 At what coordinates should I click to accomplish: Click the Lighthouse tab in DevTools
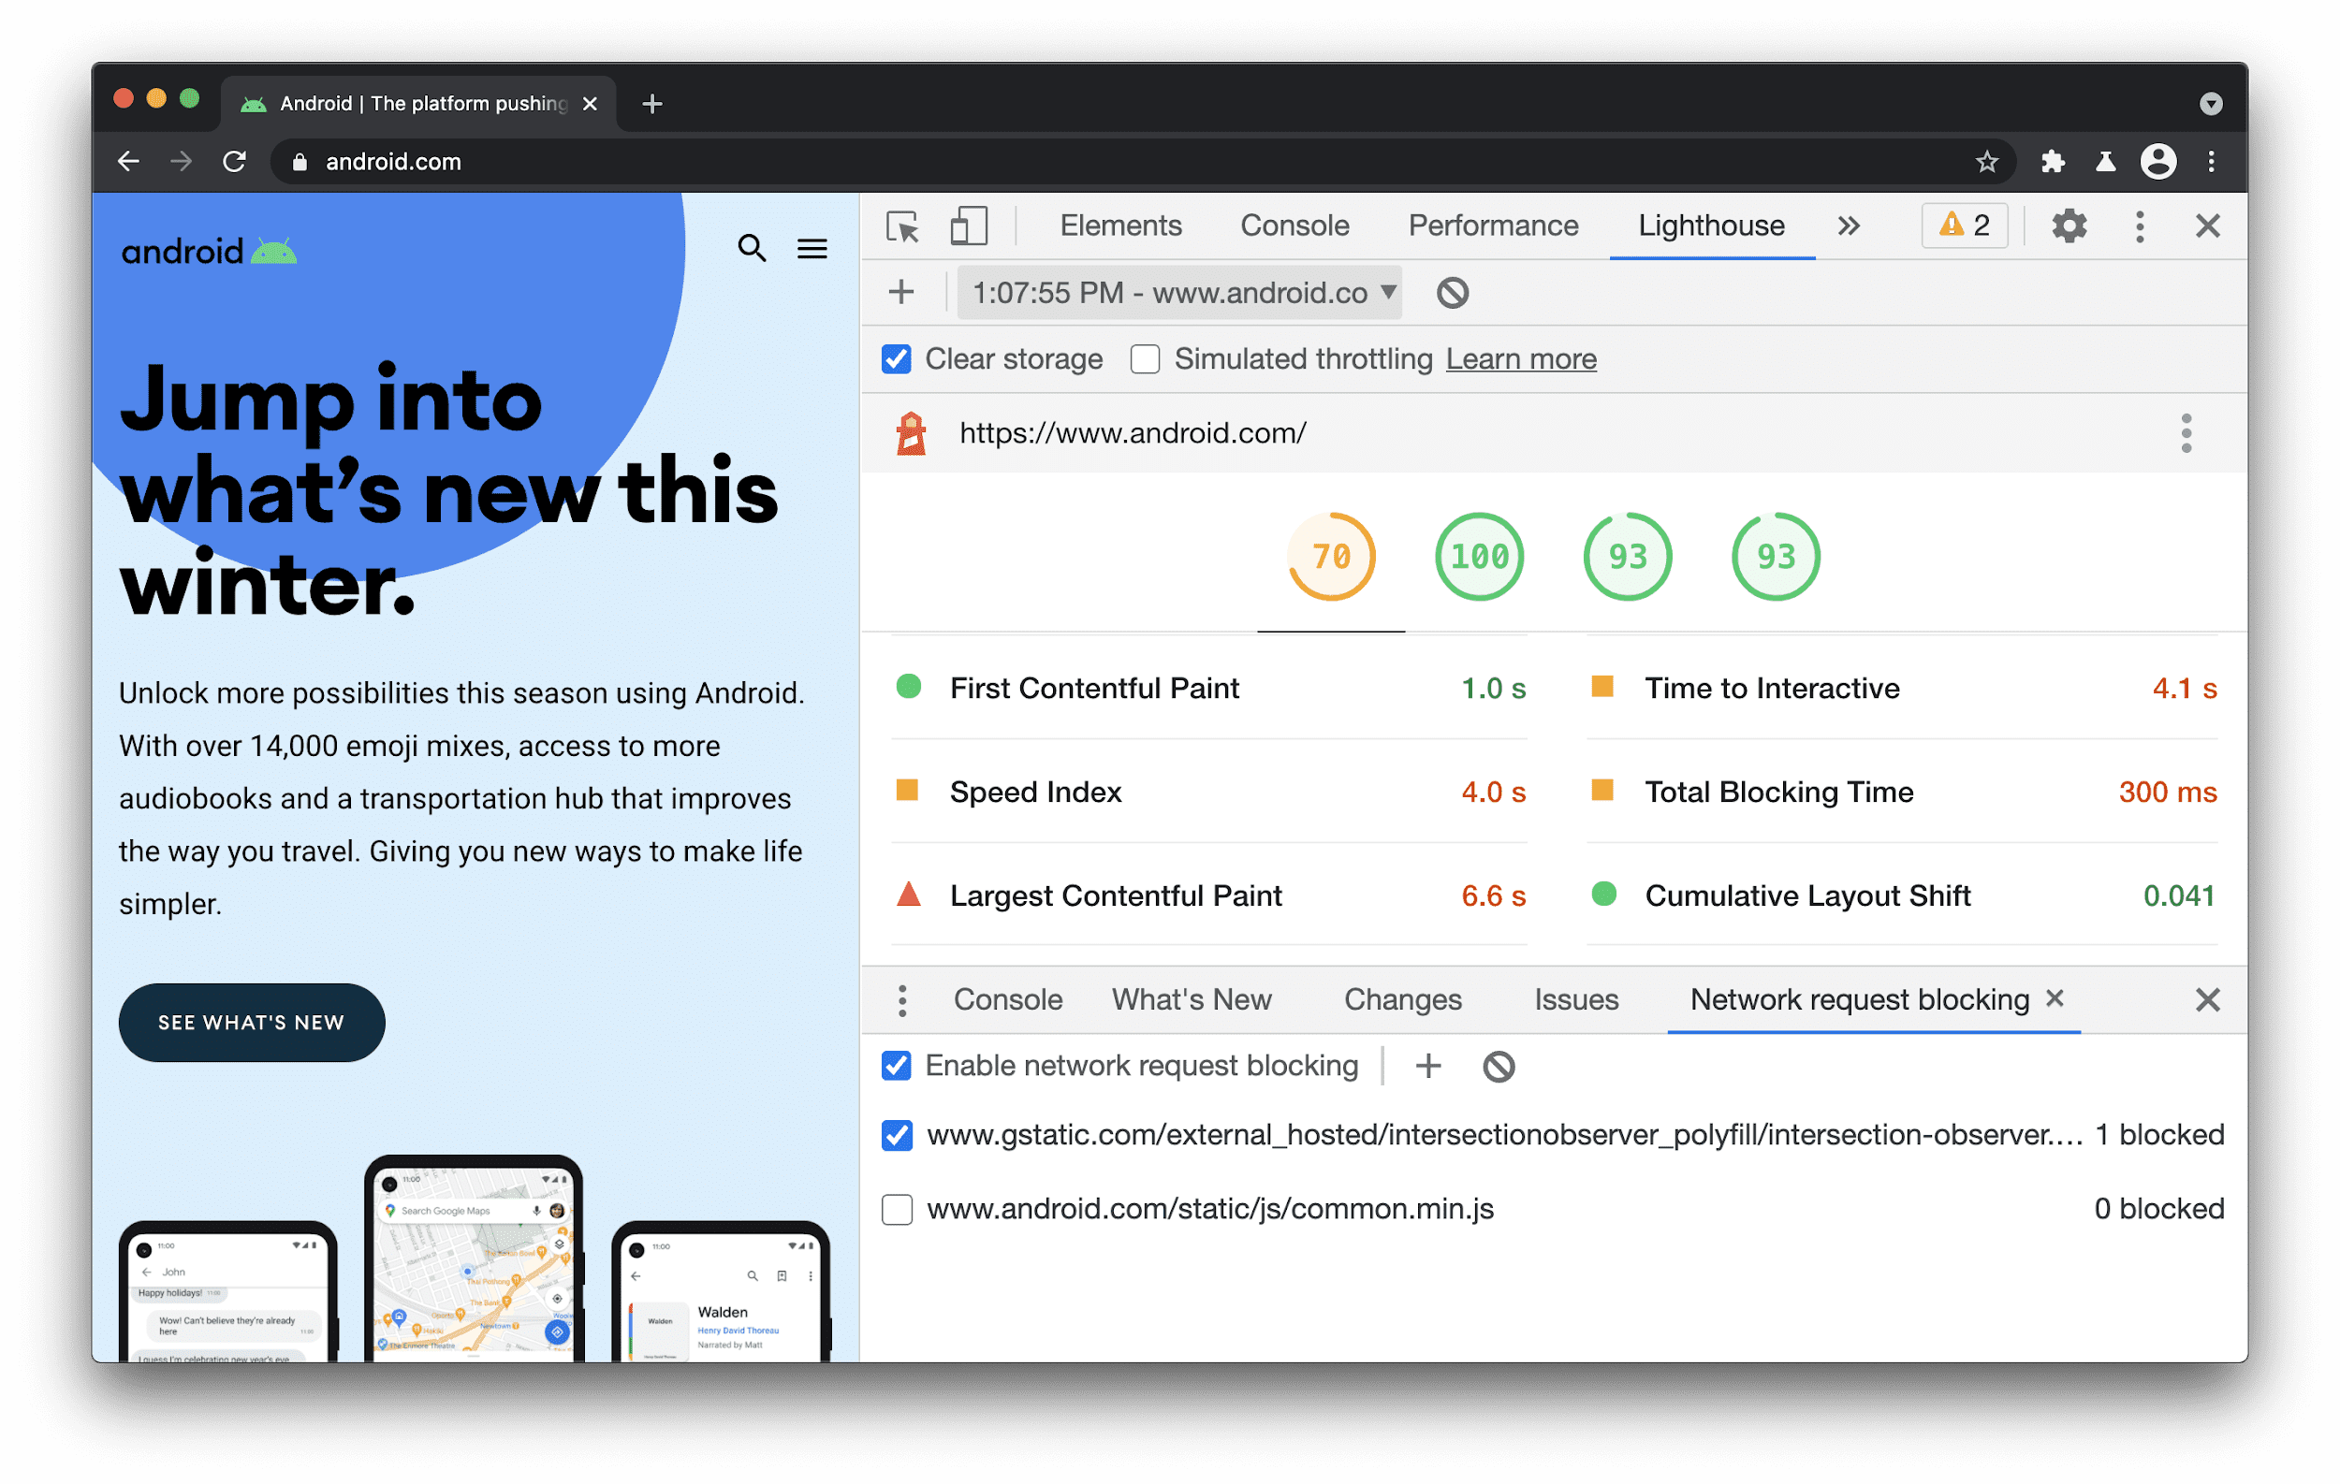coord(1711,224)
